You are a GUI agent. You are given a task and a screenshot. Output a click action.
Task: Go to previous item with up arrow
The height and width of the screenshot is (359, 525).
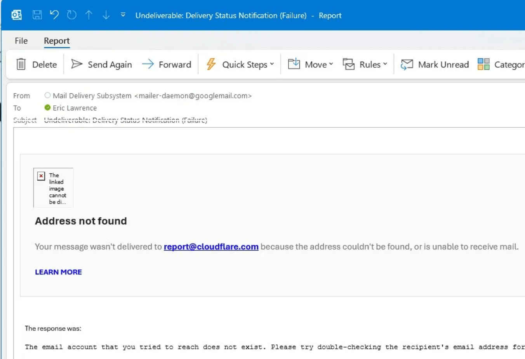(89, 15)
